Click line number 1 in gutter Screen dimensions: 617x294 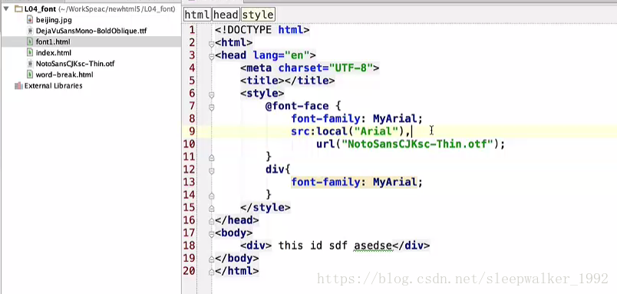click(x=192, y=30)
